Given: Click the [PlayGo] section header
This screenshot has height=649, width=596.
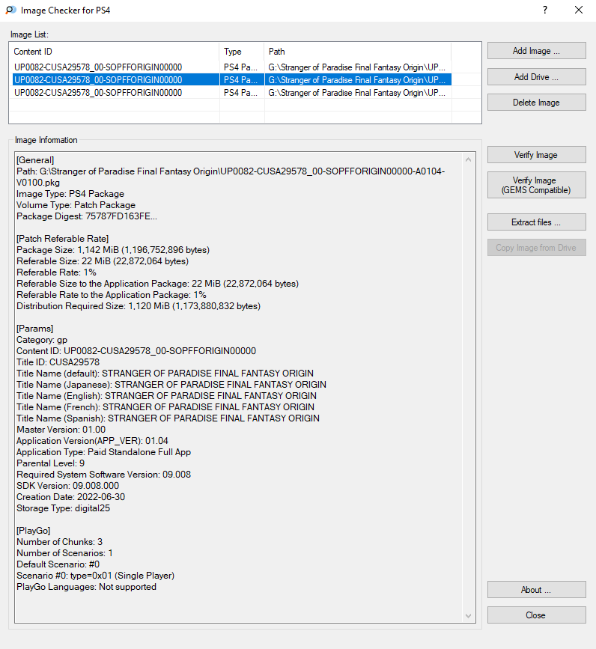Looking at the screenshot, I should click(34, 531).
